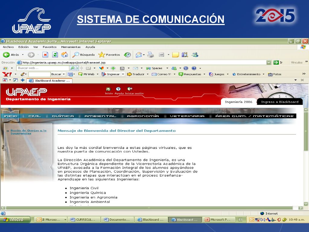Screen dimensions: 309x232
Task: Click Ingresar in Yahoo toolbar
Action: point(111,74)
